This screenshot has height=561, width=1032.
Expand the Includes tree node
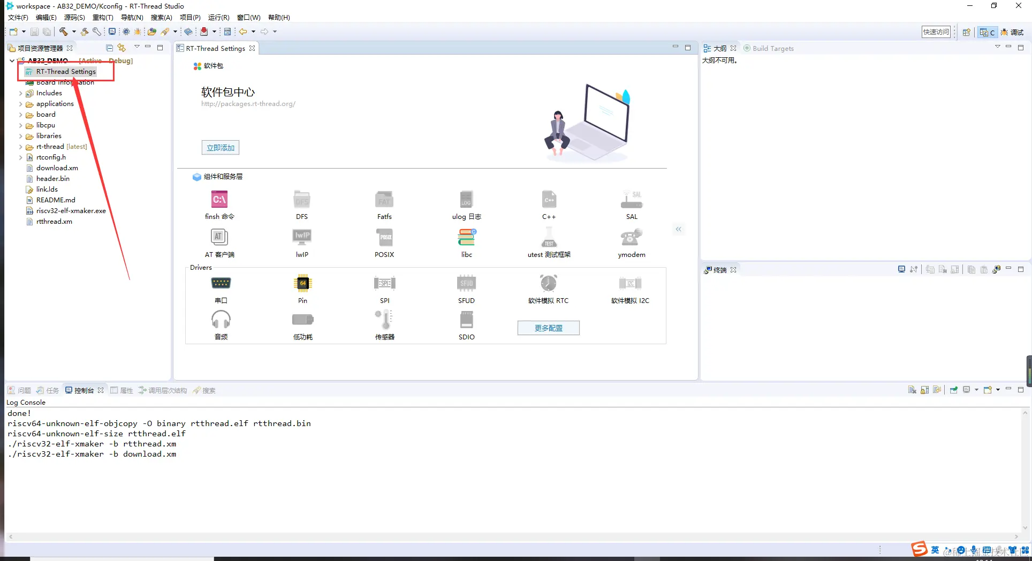tap(21, 93)
